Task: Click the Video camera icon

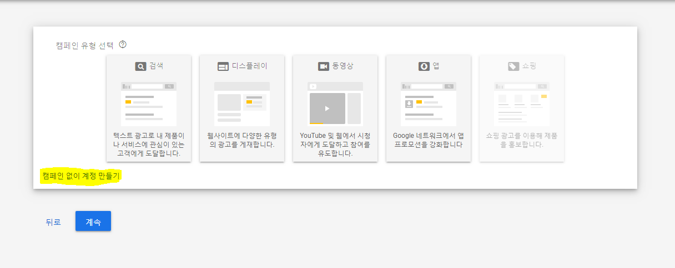Action: coord(324,66)
